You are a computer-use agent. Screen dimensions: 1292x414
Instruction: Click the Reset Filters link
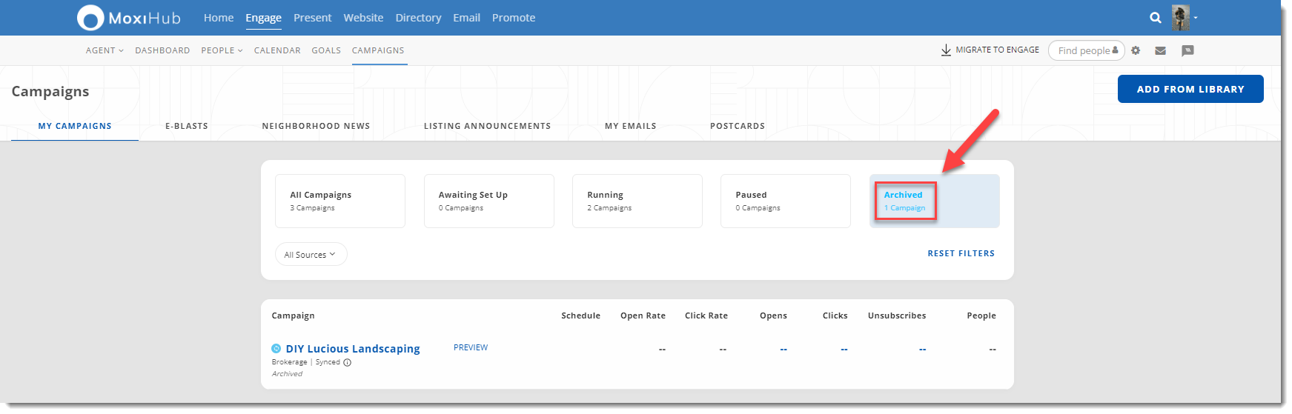(x=961, y=253)
